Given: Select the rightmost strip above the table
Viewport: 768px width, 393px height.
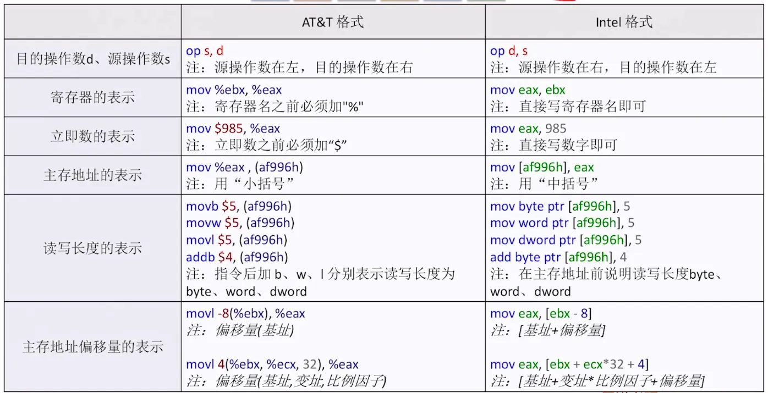Looking at the screenshot, I should pos(486,2).
